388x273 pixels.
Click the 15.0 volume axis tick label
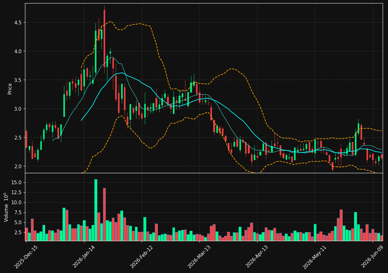pyautogui.click(x=17, y=182)
